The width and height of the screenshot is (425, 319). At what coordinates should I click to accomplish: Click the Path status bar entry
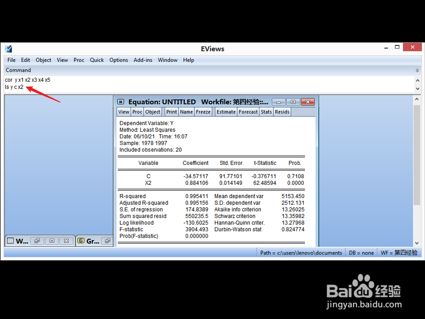301,253
